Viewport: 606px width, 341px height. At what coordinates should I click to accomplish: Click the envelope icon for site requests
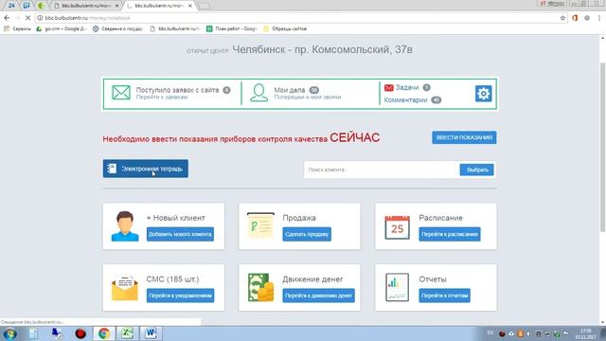tap(121, 93)
